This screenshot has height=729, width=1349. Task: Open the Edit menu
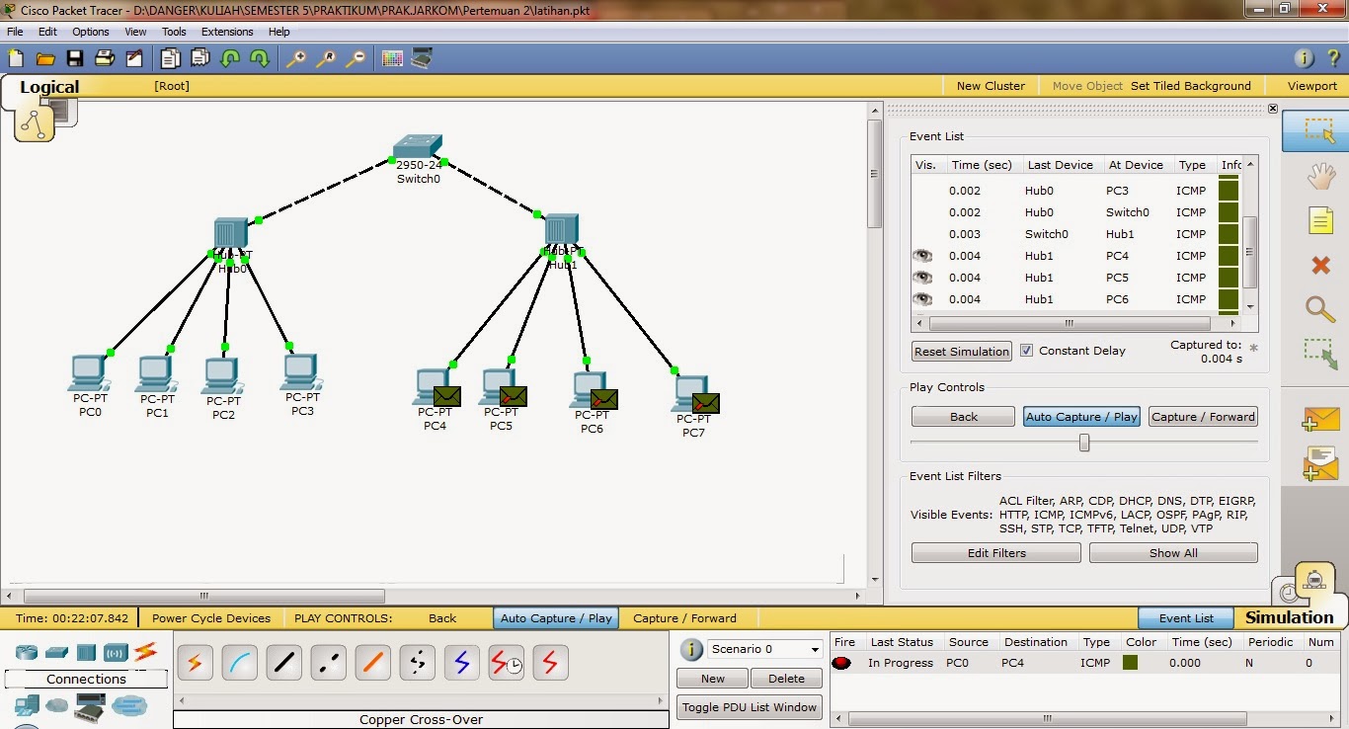click(47, 32)
